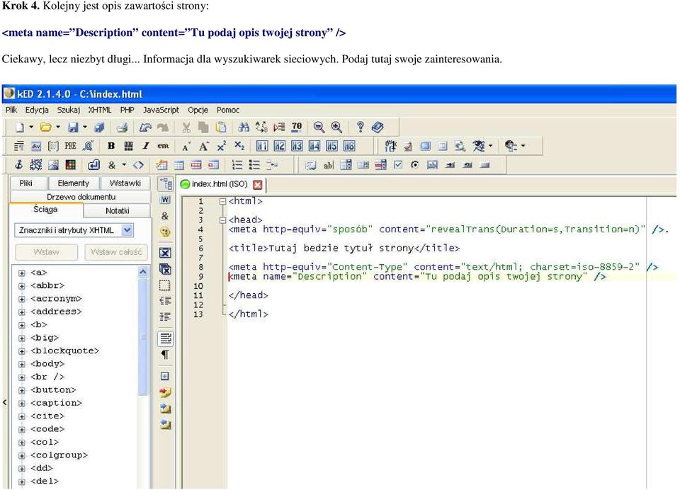This screenshot has height=490, width=680.
Task: Click the New document icon
Action: click(20, 127)
